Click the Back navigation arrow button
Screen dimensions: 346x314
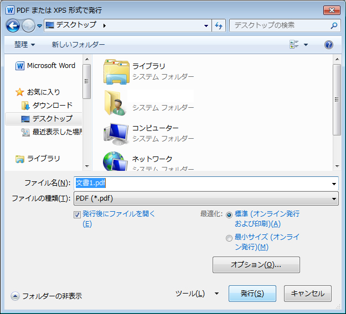[x=13, y=25]
